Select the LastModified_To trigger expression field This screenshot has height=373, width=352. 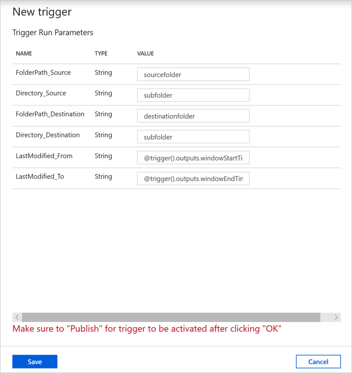pos(193,178)
